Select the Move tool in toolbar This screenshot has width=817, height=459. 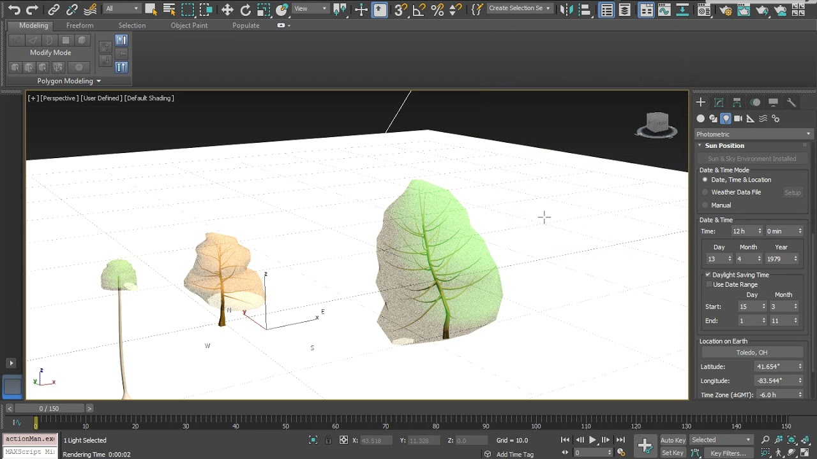[x=227, y=9]
